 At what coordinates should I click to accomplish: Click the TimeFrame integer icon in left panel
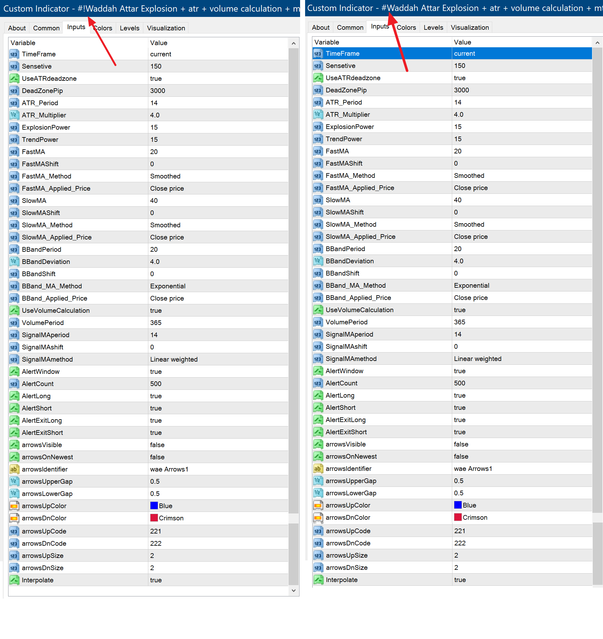(x=14, y=54)
